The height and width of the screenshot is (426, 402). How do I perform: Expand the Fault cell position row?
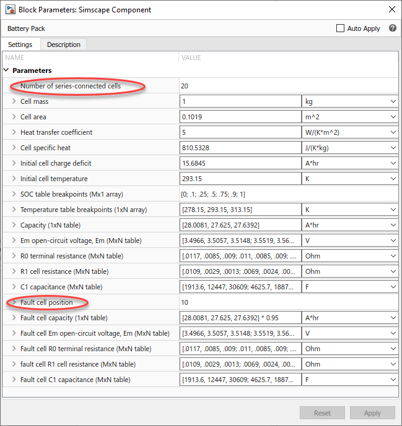(14, 302)
